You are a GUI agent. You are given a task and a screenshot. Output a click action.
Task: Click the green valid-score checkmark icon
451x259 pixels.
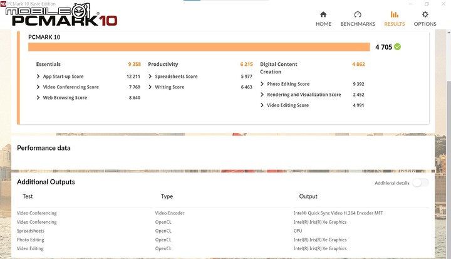pos(398,46)
